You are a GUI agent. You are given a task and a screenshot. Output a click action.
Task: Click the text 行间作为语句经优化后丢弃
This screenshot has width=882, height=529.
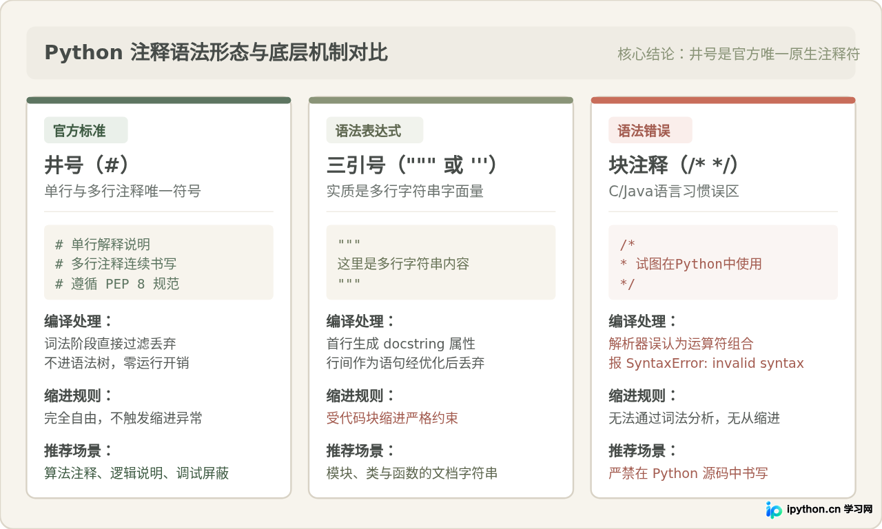(406, 363)
